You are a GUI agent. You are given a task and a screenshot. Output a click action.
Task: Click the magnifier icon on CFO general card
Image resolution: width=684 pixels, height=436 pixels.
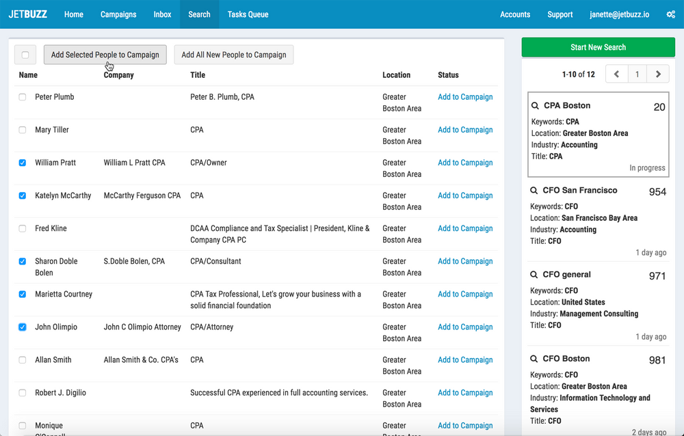535,274
